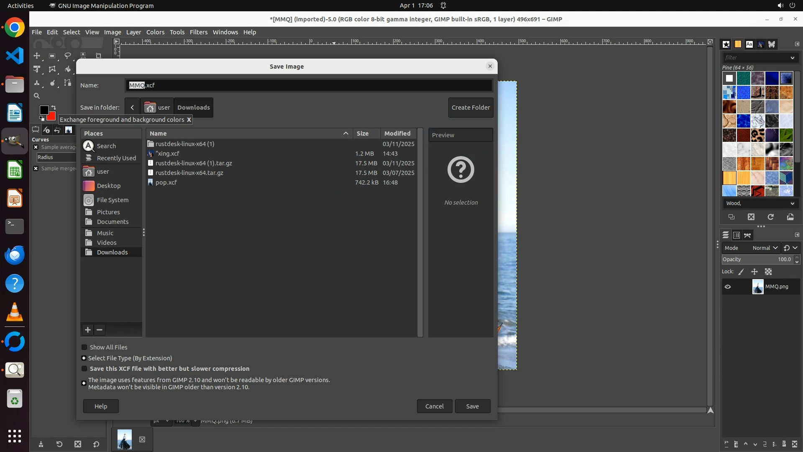Enable the Show All Files checkbox
Screen dimensions: 803x452
click(84, 347)
